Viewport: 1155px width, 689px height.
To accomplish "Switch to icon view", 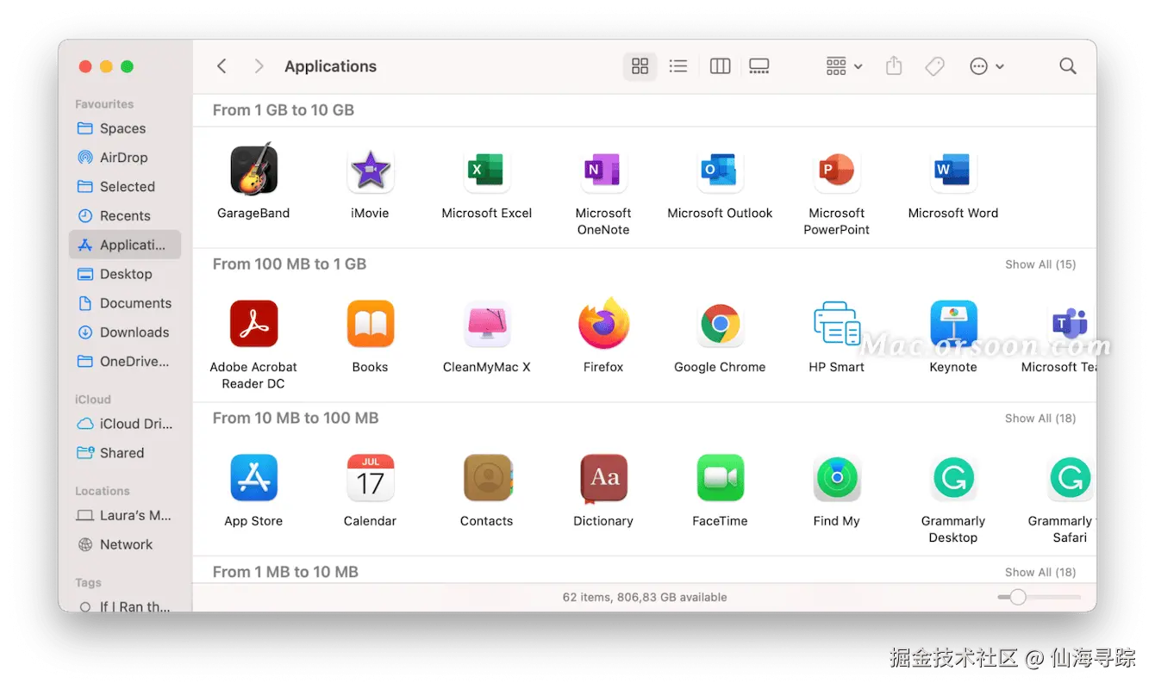I will (x=640, y=66).
